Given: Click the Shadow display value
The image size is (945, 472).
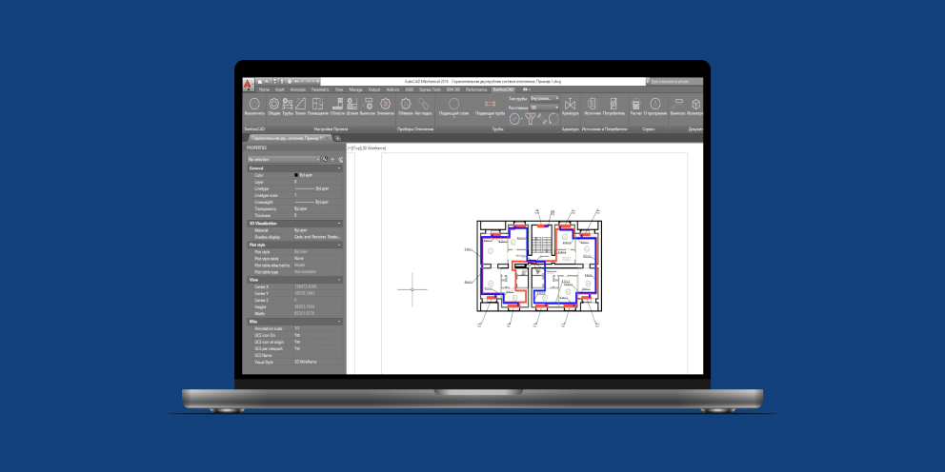Looking at the screenshot, I should (318, 237).
